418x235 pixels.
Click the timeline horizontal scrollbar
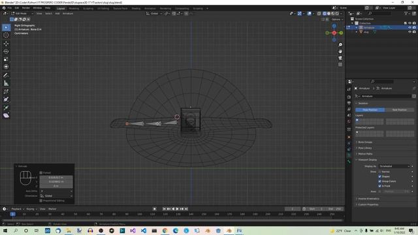click(172, 221)
